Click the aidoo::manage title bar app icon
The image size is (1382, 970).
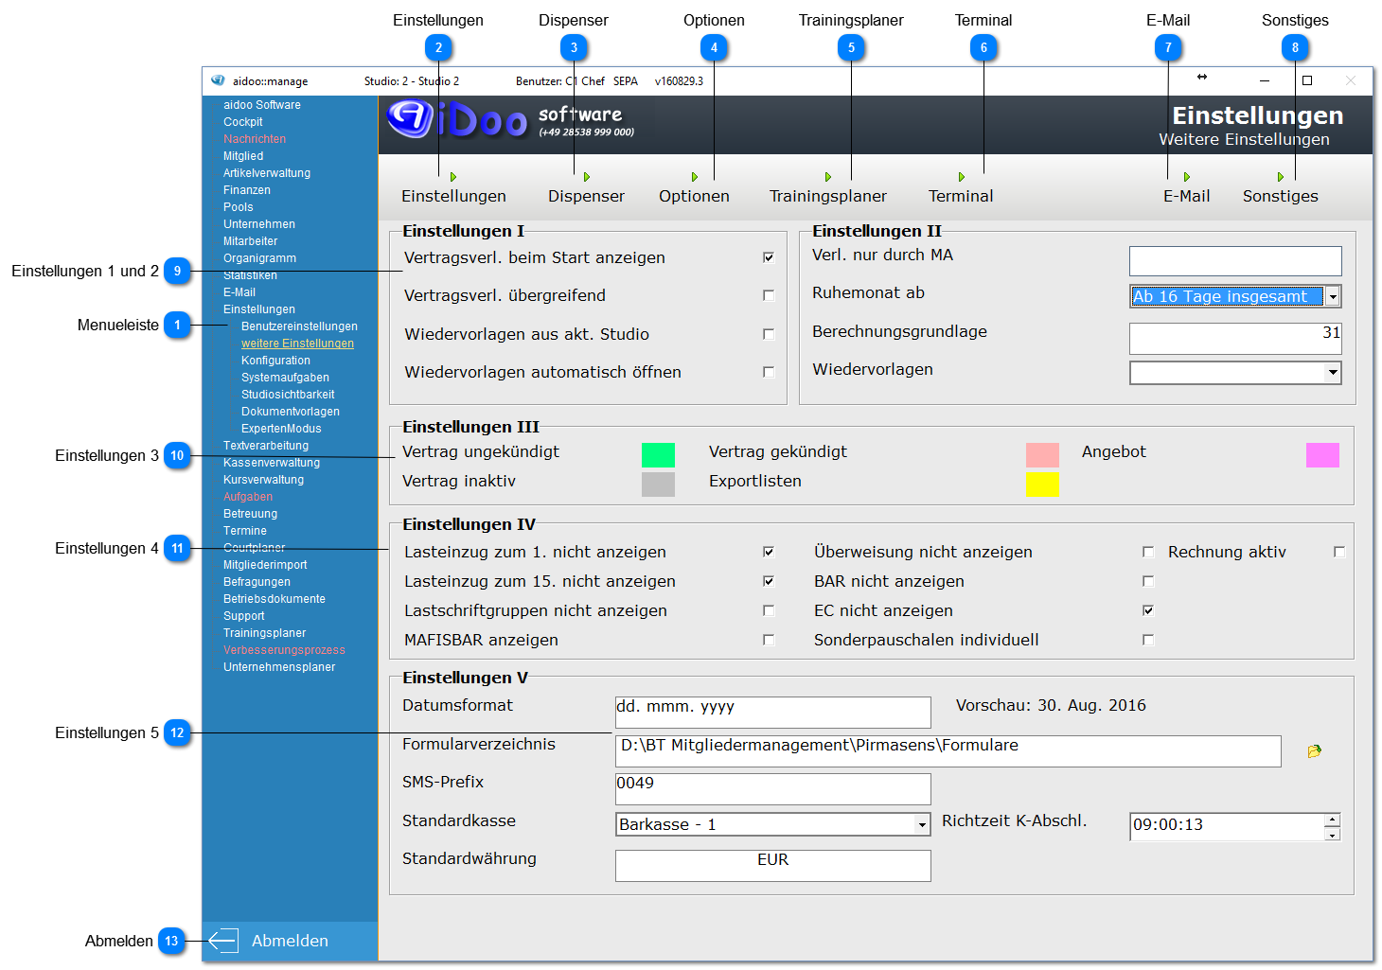click(218, 80)
